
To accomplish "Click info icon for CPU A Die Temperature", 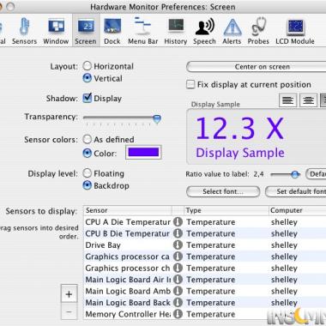I will pos(178,222).
